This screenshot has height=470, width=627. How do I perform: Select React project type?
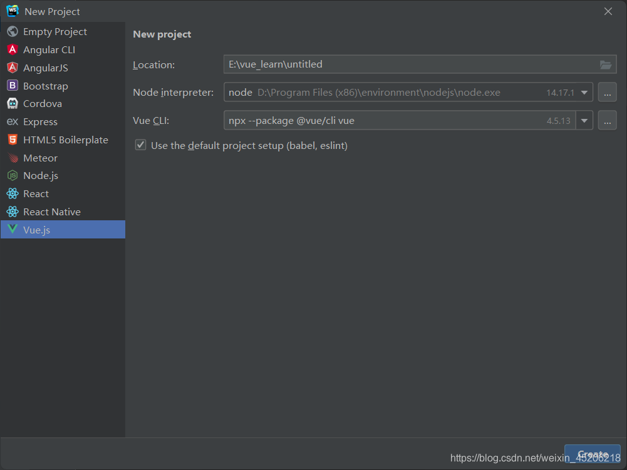[x=63, y=194]
